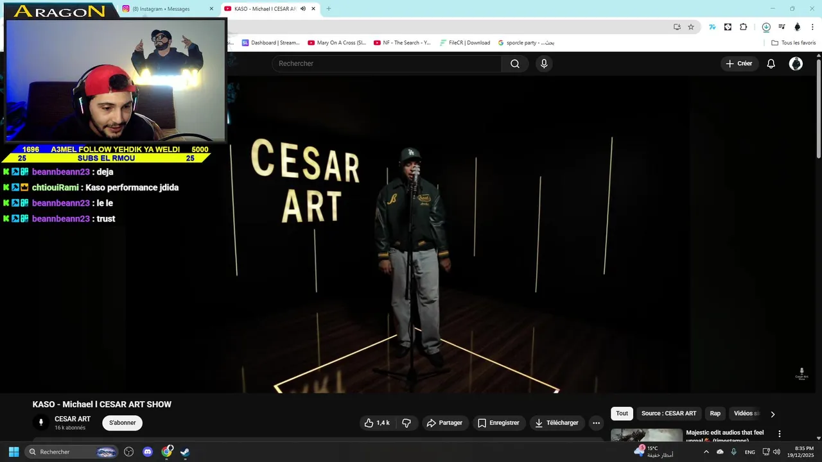
Task: Close the KASO YouTube tab
Action: tap(313, 9)
